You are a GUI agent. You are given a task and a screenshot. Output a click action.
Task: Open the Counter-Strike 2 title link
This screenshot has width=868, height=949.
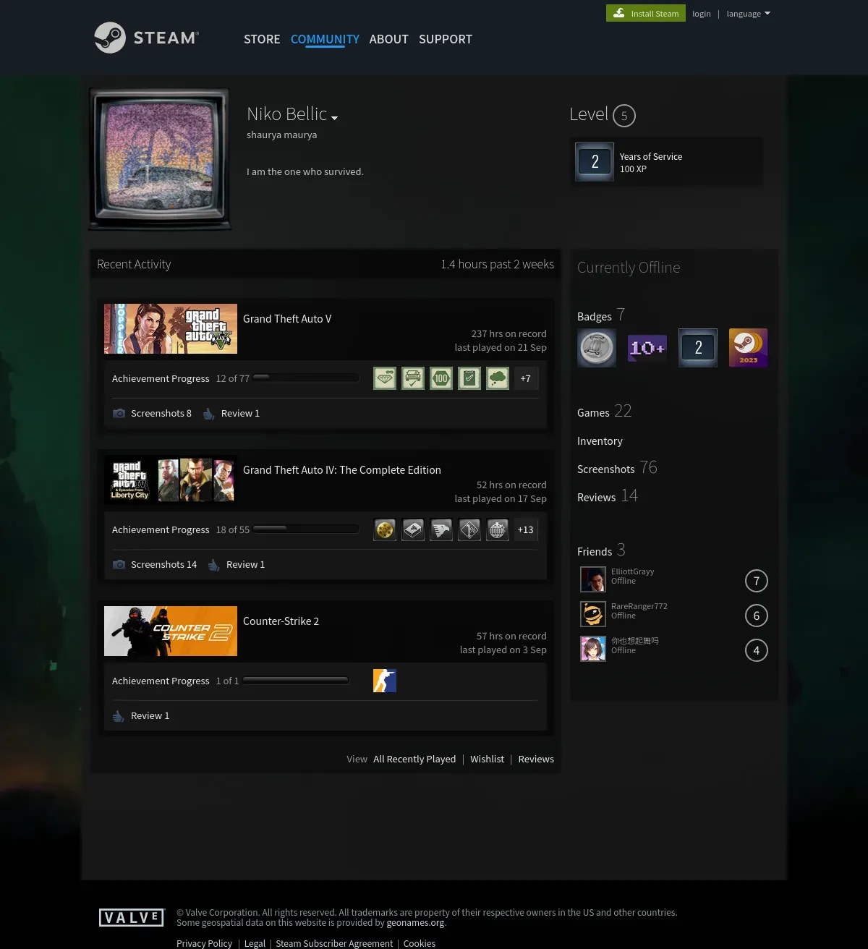pos(281,621)
